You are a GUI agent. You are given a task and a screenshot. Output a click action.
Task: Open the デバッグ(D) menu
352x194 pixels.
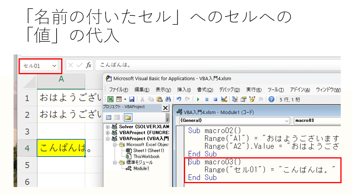[229, 90]
